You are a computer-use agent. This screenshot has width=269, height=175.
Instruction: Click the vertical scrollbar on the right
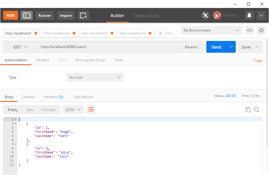click(x=267, y=93)
